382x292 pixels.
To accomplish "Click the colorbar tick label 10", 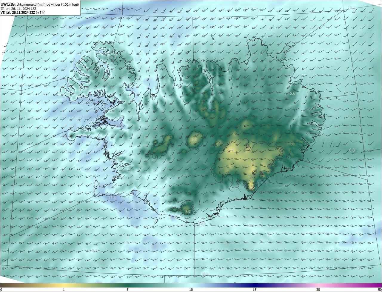I will pos(191,290).
